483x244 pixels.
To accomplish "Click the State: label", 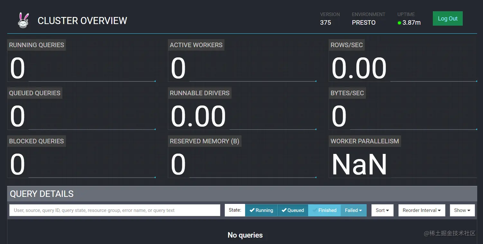I will click(235, 210).
